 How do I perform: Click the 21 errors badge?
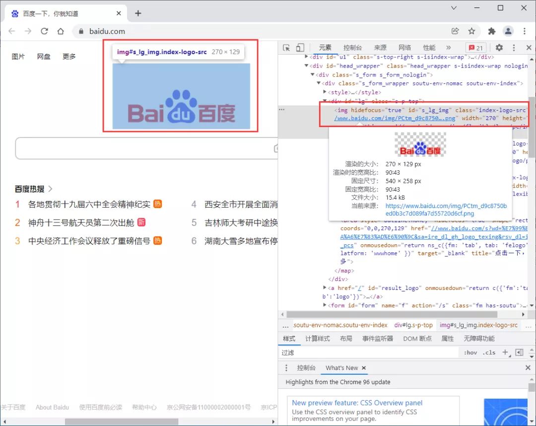click(x=475, y=48)
